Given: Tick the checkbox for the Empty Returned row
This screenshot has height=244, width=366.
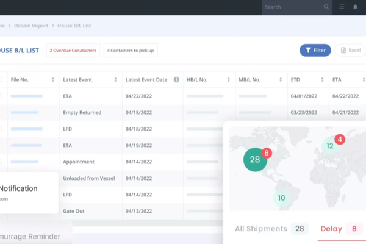Looking at the screenshot, I should (1, 112).
